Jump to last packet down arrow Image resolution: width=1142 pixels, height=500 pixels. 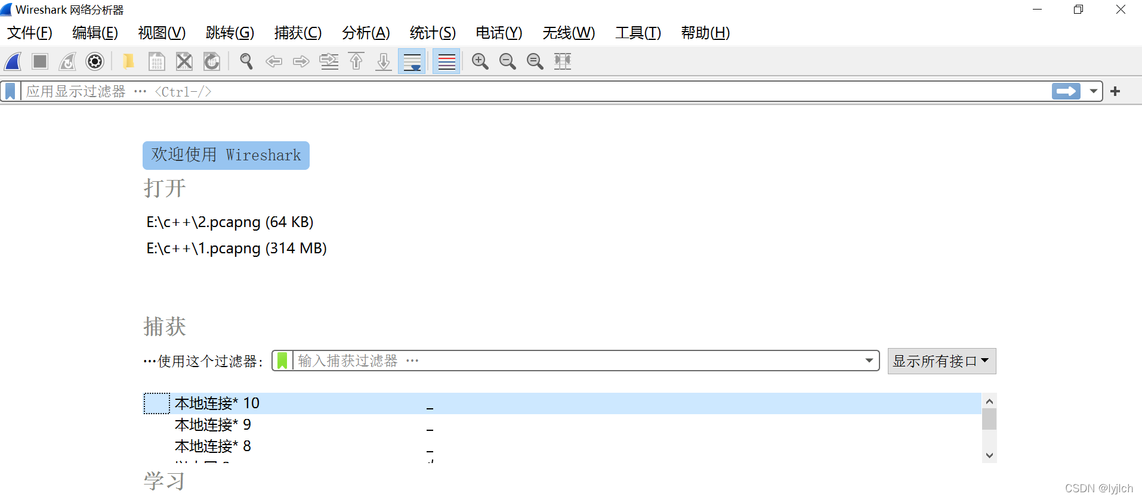[x=384, y=61]
